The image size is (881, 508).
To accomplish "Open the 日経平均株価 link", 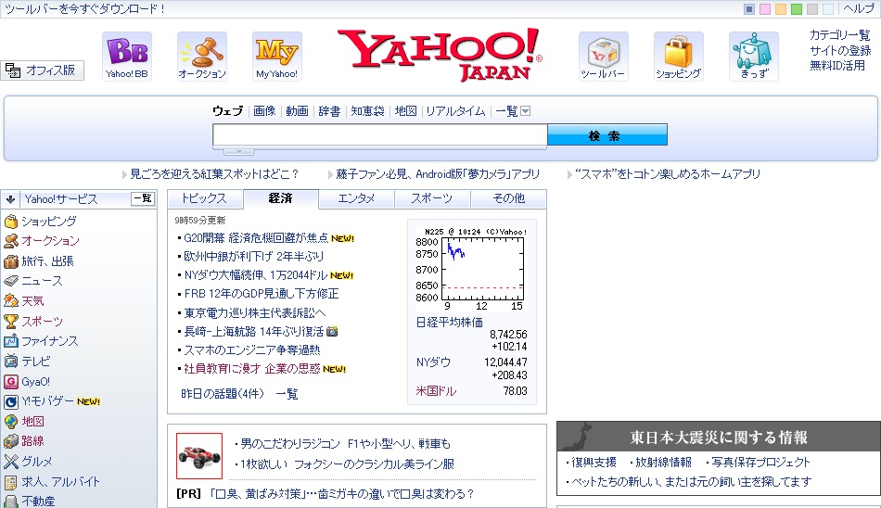I will (450, 322).
